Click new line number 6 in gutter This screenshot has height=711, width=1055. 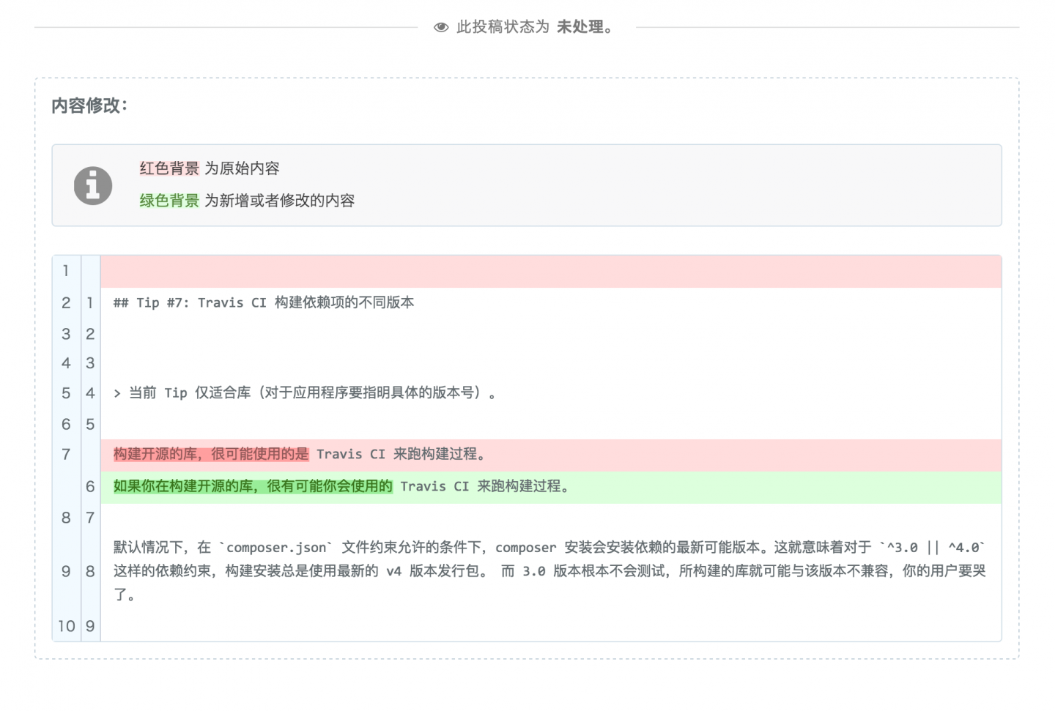[x=90, y=486]
